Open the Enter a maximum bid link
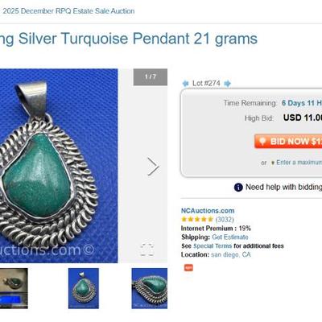 299,163
